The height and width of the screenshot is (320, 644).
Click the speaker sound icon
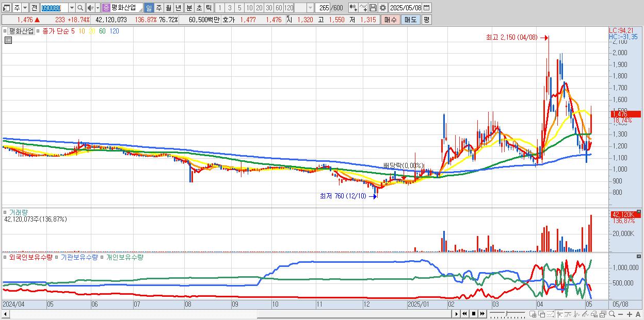(90, 8)
